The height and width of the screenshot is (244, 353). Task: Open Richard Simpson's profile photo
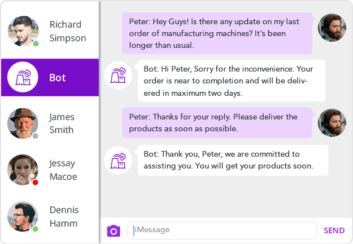coord(23,31)
